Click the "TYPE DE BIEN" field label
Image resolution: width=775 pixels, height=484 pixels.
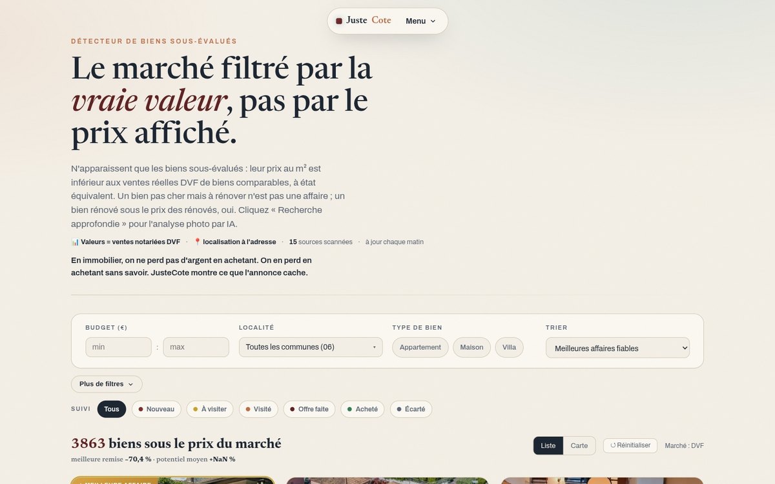(417, 328)
